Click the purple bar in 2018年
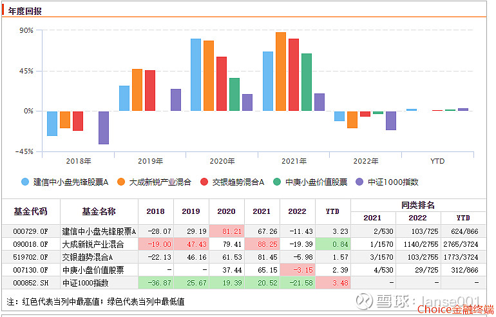 [104, 128]
